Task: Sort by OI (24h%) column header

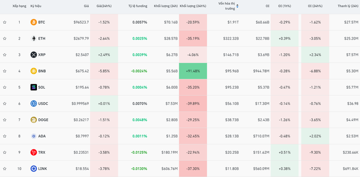Action: pyautogui.click(x=315, y=6)
